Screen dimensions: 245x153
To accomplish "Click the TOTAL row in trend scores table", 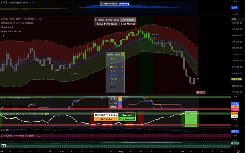I will pos(115,103).
